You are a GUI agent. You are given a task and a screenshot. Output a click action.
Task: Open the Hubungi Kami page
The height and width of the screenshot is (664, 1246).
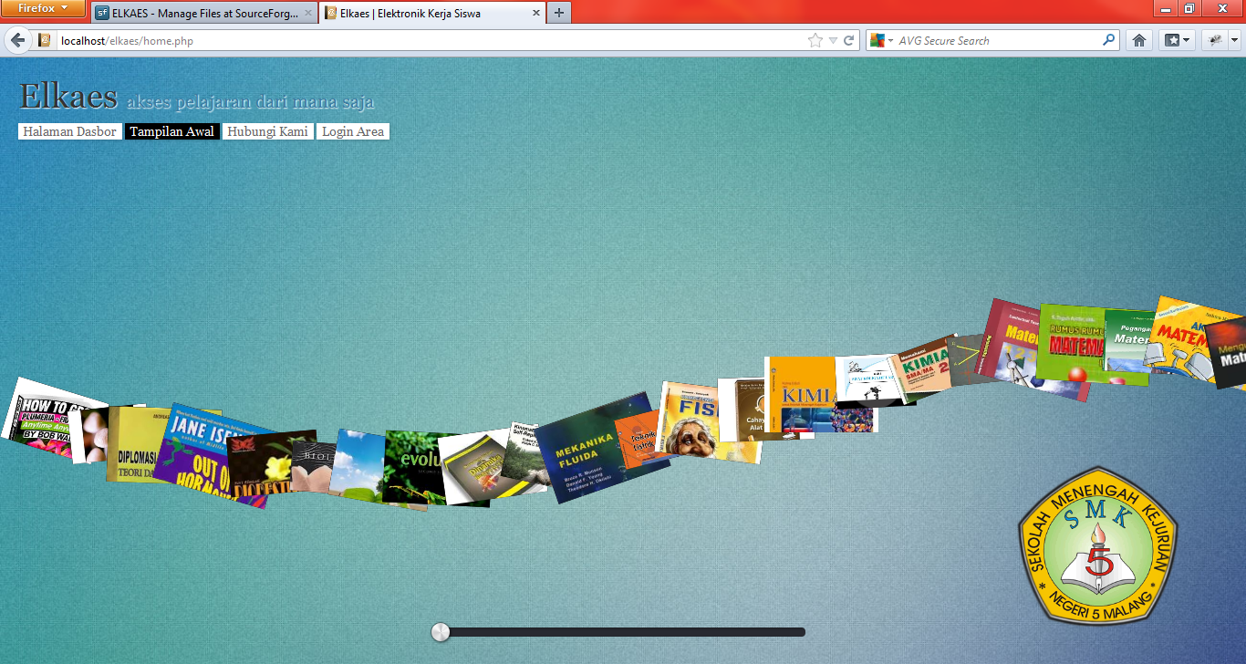click(267, 131)
